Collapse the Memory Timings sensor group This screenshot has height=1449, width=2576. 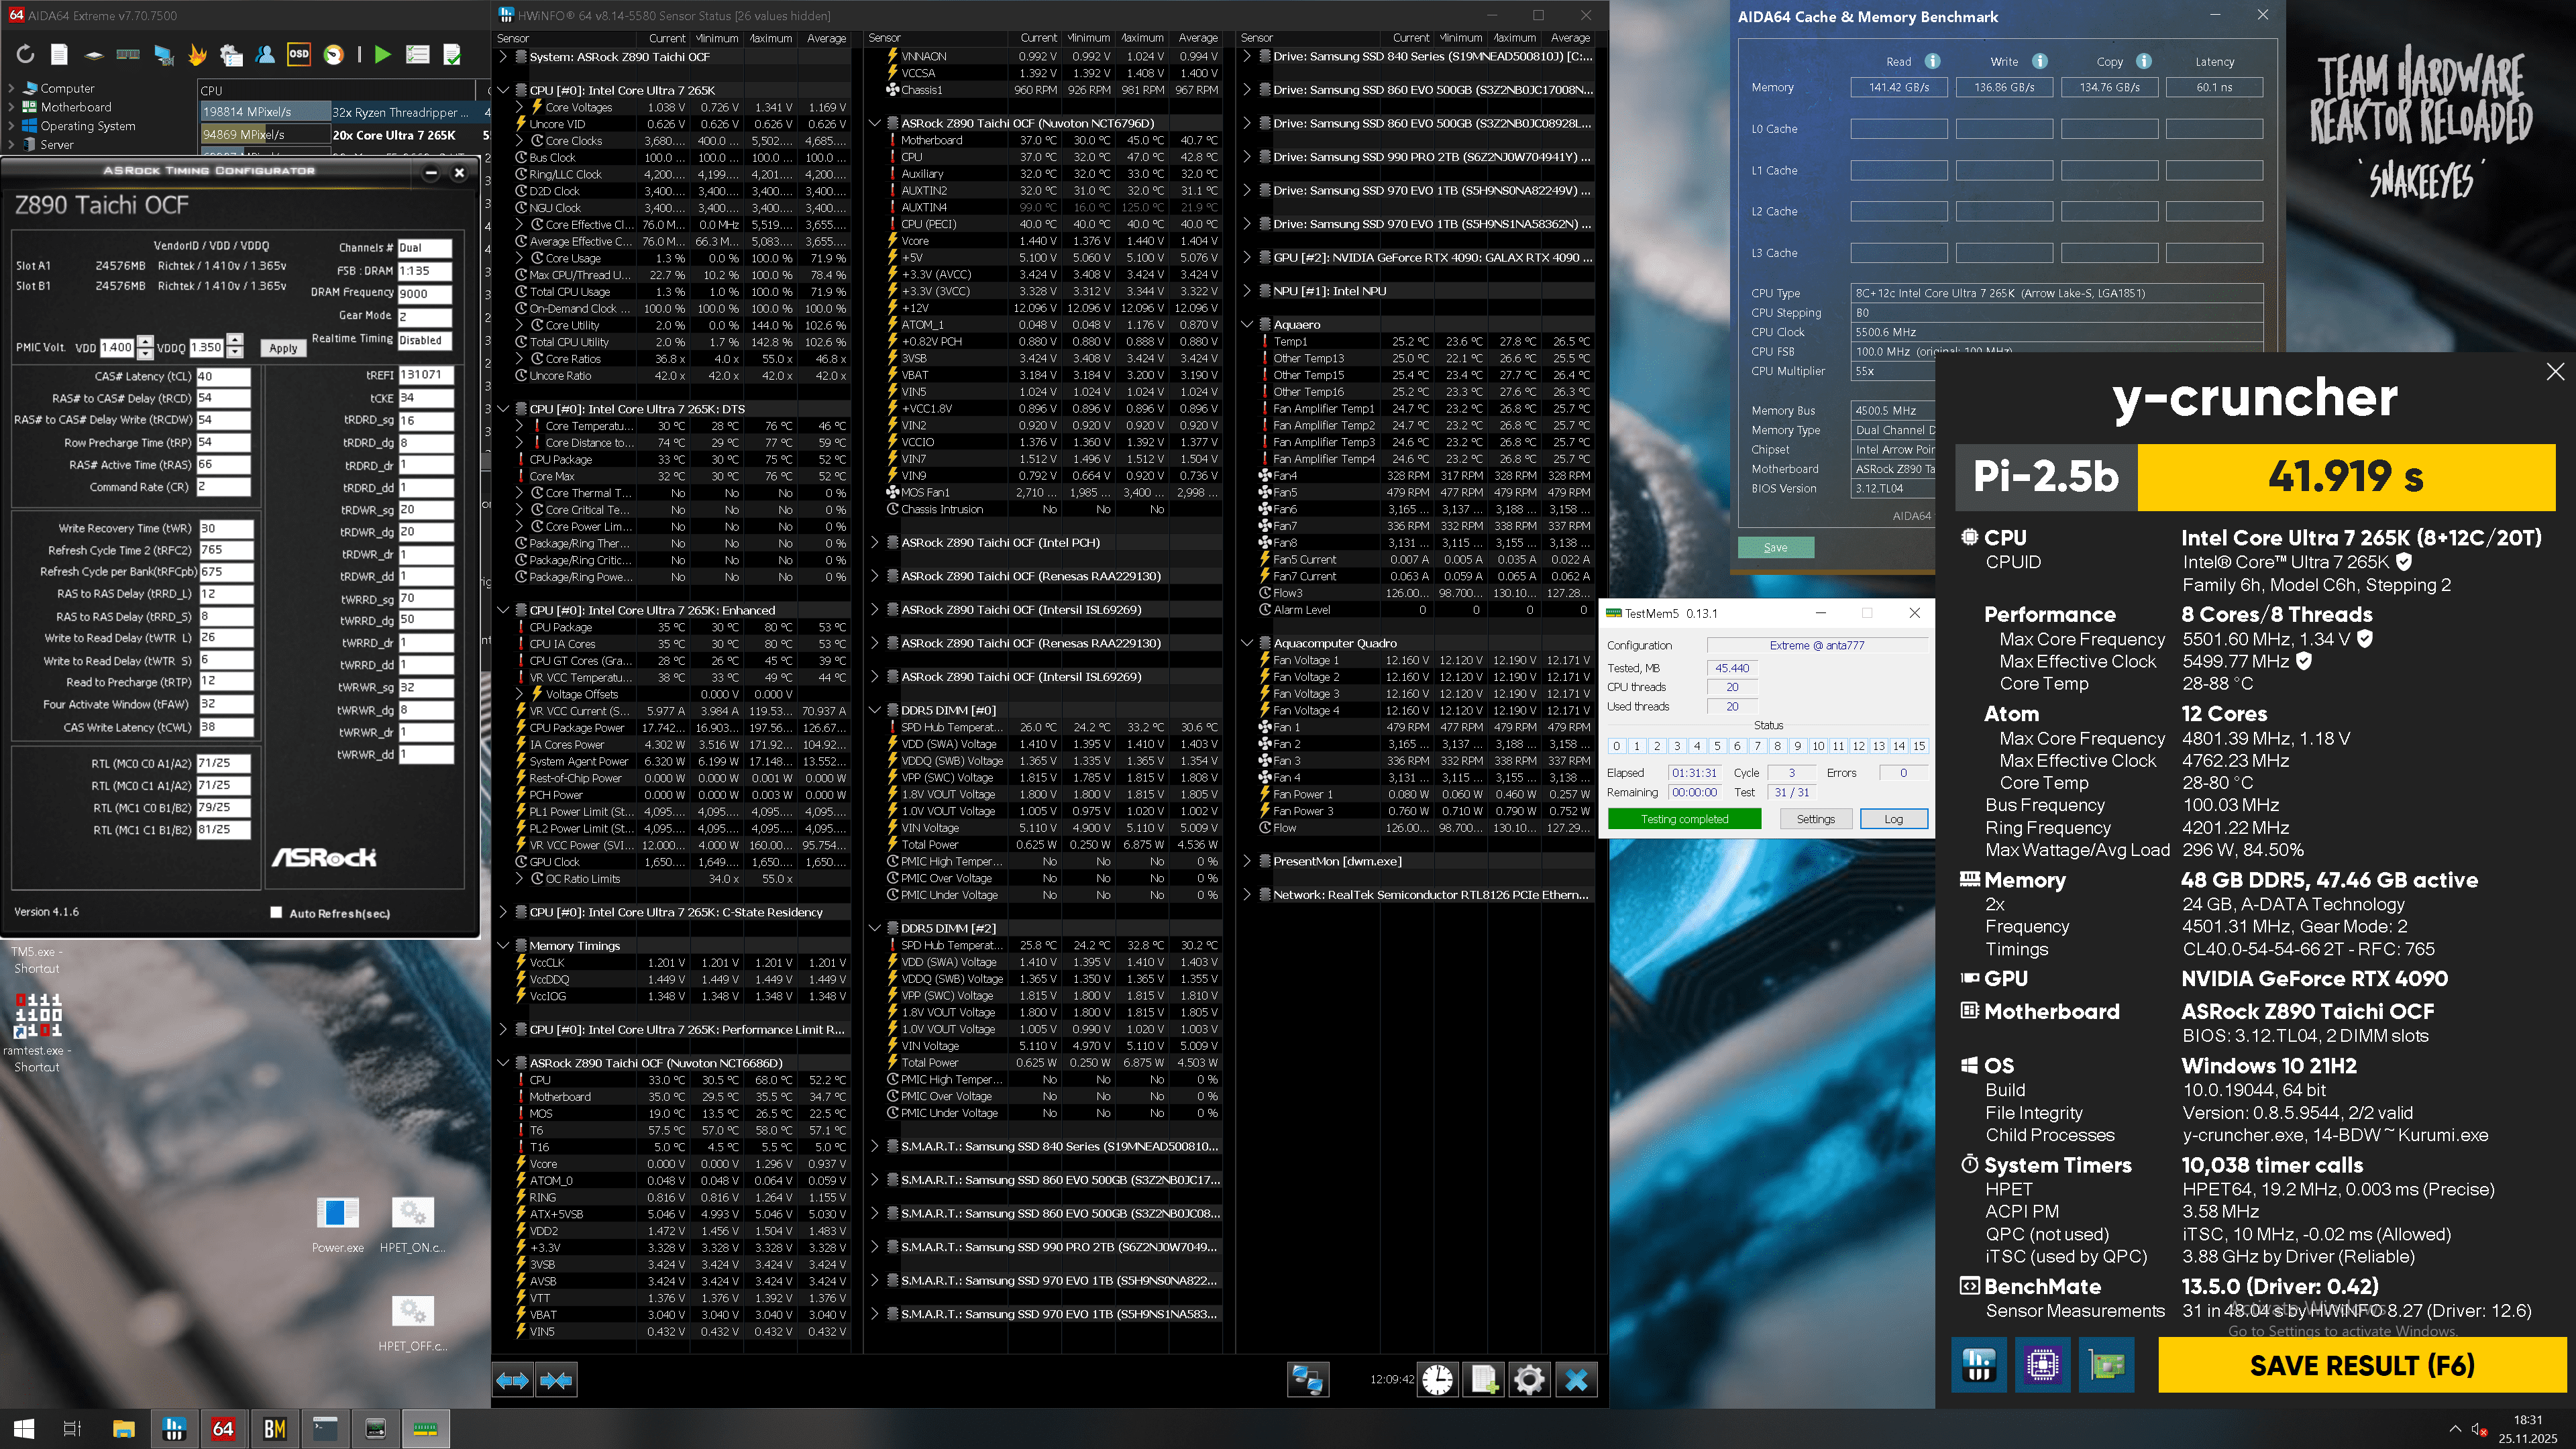(x=504, y=945)
